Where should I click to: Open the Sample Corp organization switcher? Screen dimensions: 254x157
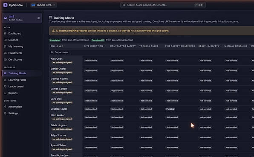click(x=43, y=5)
